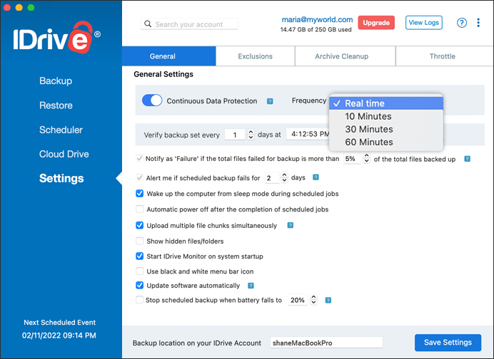This screenshot has height=359, width=494.
Task: Click the battery percentage 20% field
Action: (298, 300)
